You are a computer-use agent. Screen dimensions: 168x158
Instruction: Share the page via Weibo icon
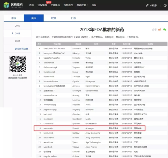pyautogui.click(x=160, y=29)
